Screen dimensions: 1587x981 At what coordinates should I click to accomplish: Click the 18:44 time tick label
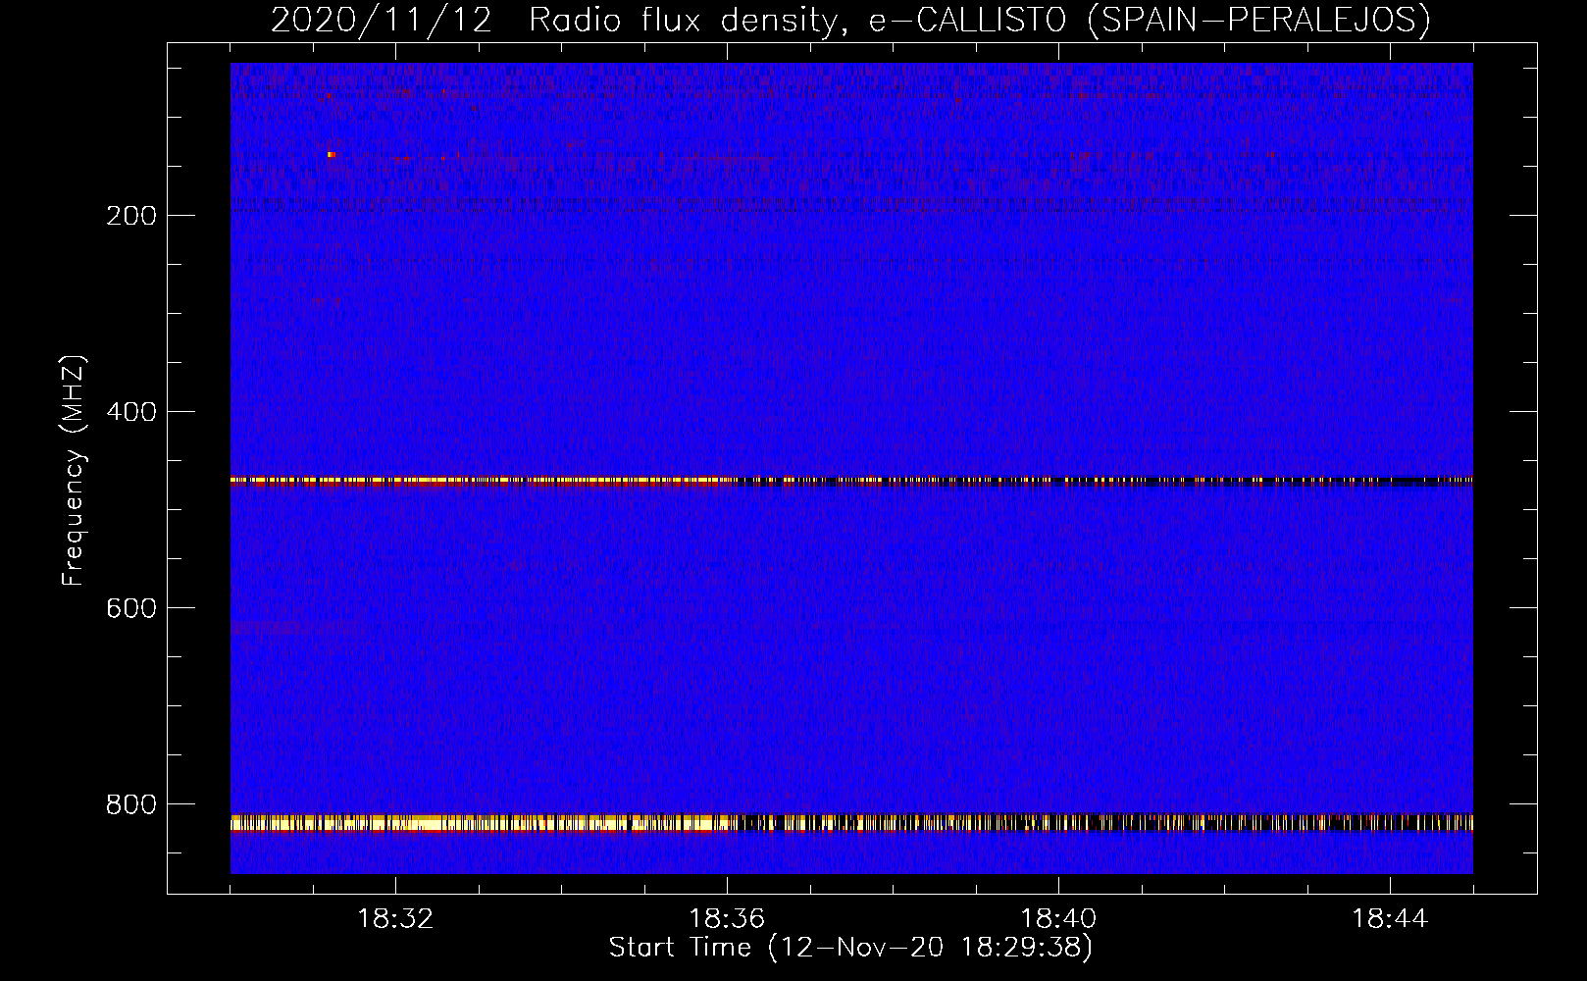pyautogui.click(x=1390, y=919)
